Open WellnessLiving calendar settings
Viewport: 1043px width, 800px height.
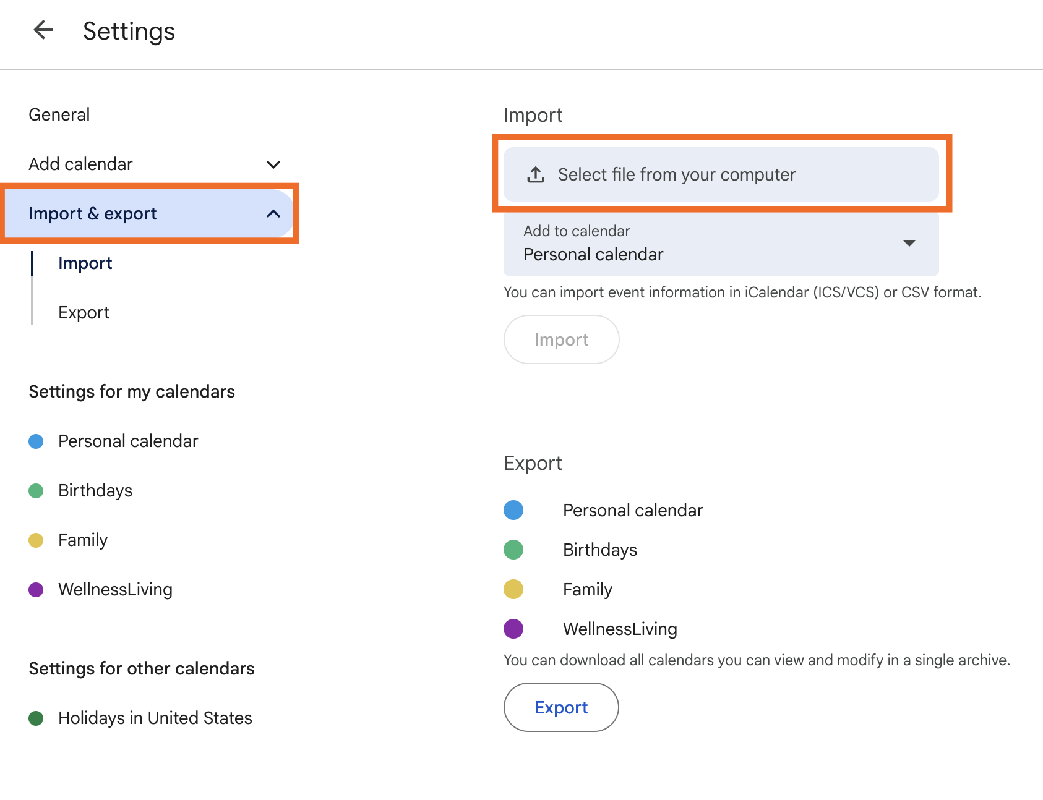(x=115, y=589)
